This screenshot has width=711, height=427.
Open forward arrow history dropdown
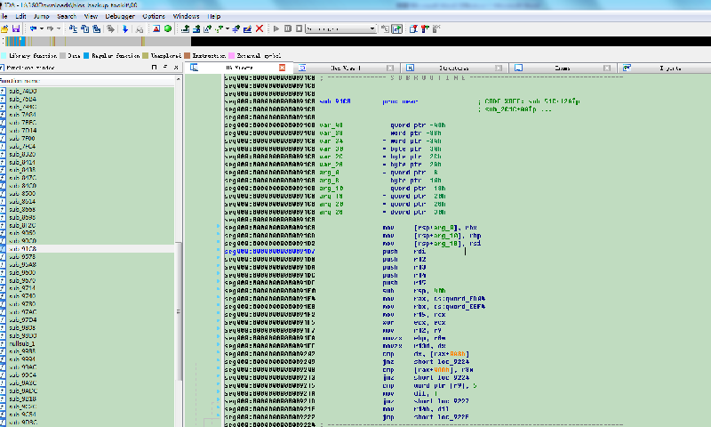[58, 28]
